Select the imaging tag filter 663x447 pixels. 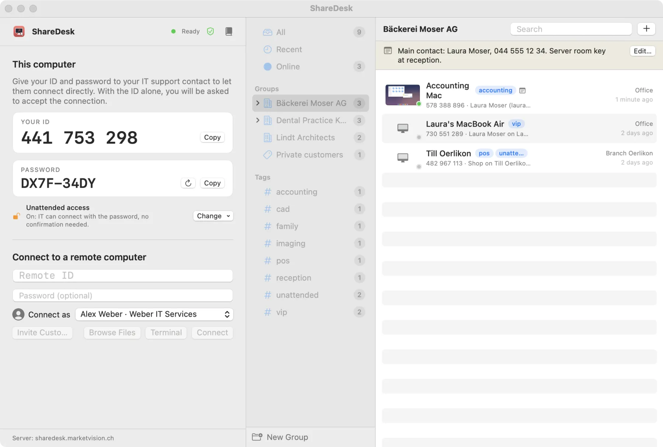(x=311, y=243)
